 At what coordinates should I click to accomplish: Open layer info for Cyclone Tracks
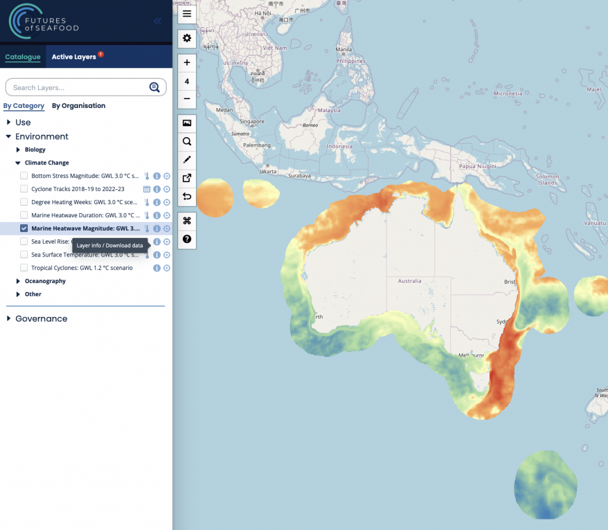(x=157, y=189)
